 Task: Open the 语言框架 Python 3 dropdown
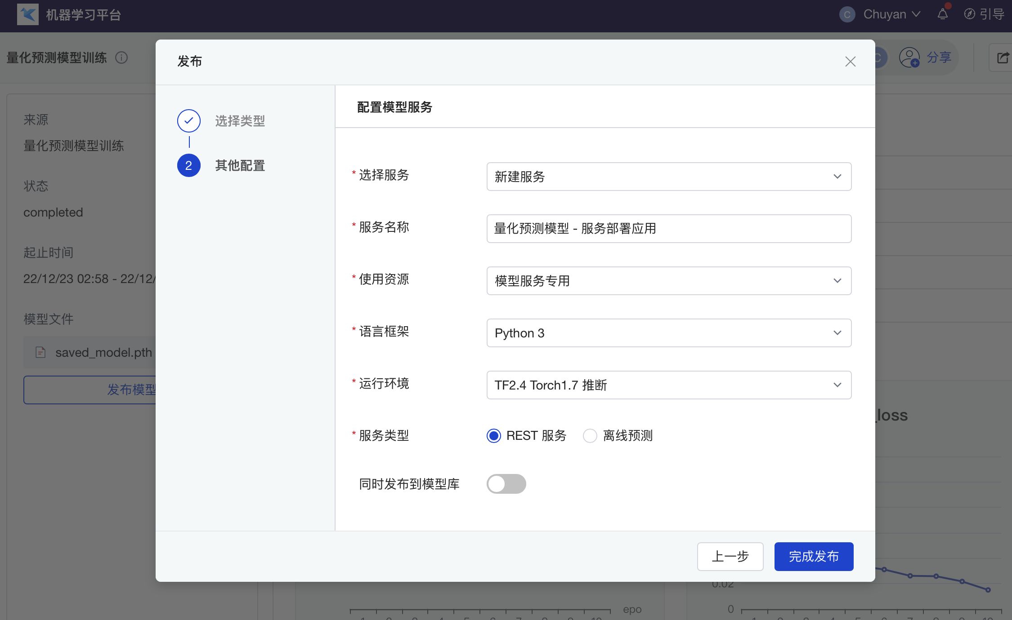pyautogui.click(x=669, y=333)
